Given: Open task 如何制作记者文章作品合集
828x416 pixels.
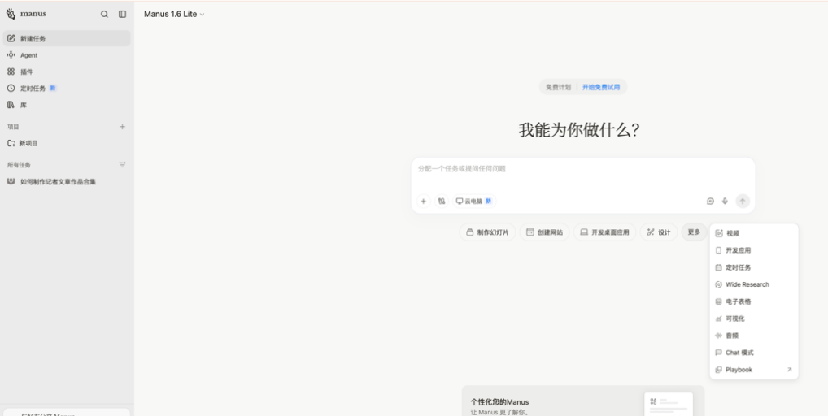Looking at the screenshot, I should click(67, 181).
